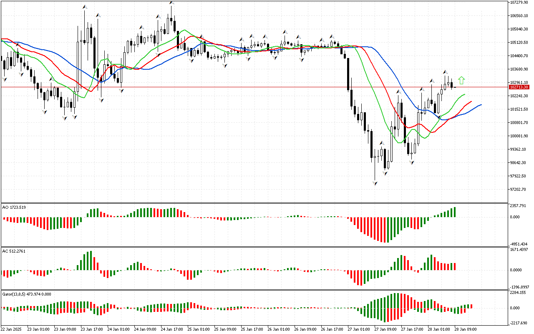The height and width of the screenshot is (334, 534).
Task: Select the AC scale maximum 1671.4397
Action: 519,250
